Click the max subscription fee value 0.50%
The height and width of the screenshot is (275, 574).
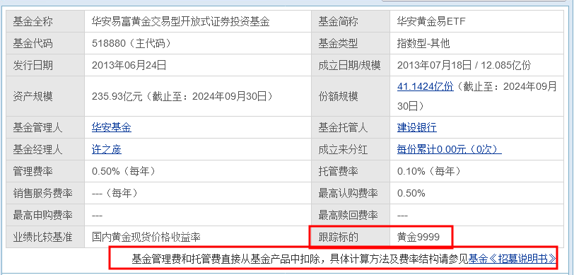click(x=411, y=193)
